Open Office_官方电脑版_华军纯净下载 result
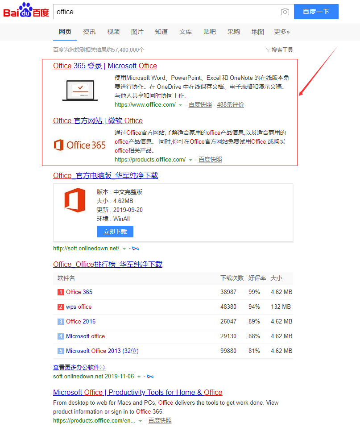360x427 pixels. pyautogui.click(x=106, y=176)
